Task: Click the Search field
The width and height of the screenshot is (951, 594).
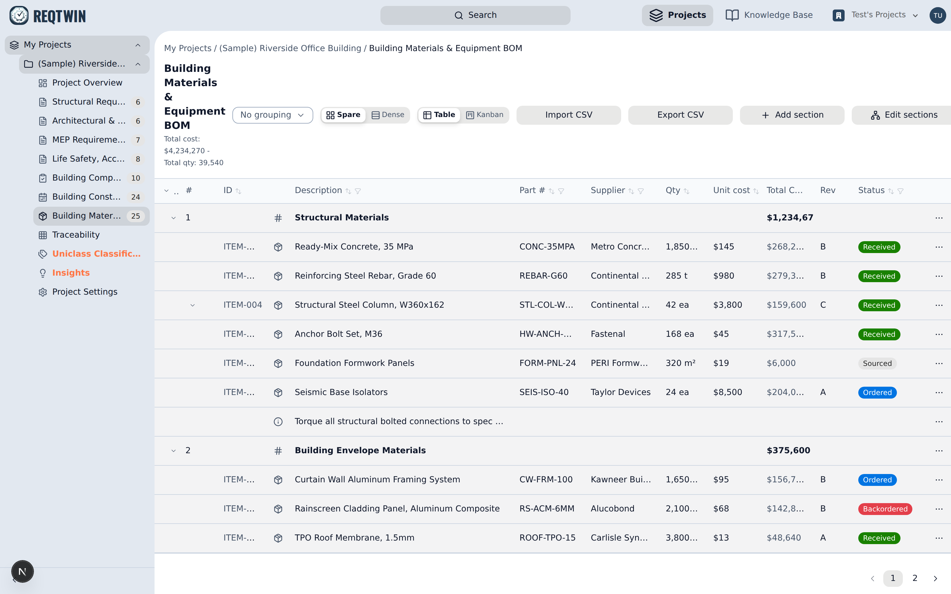Action: (x=475, y=15)
